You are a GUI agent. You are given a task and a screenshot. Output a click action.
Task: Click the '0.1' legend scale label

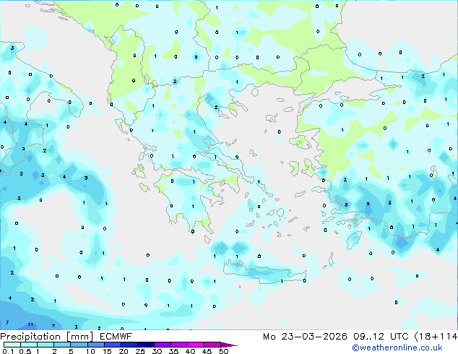8,351
